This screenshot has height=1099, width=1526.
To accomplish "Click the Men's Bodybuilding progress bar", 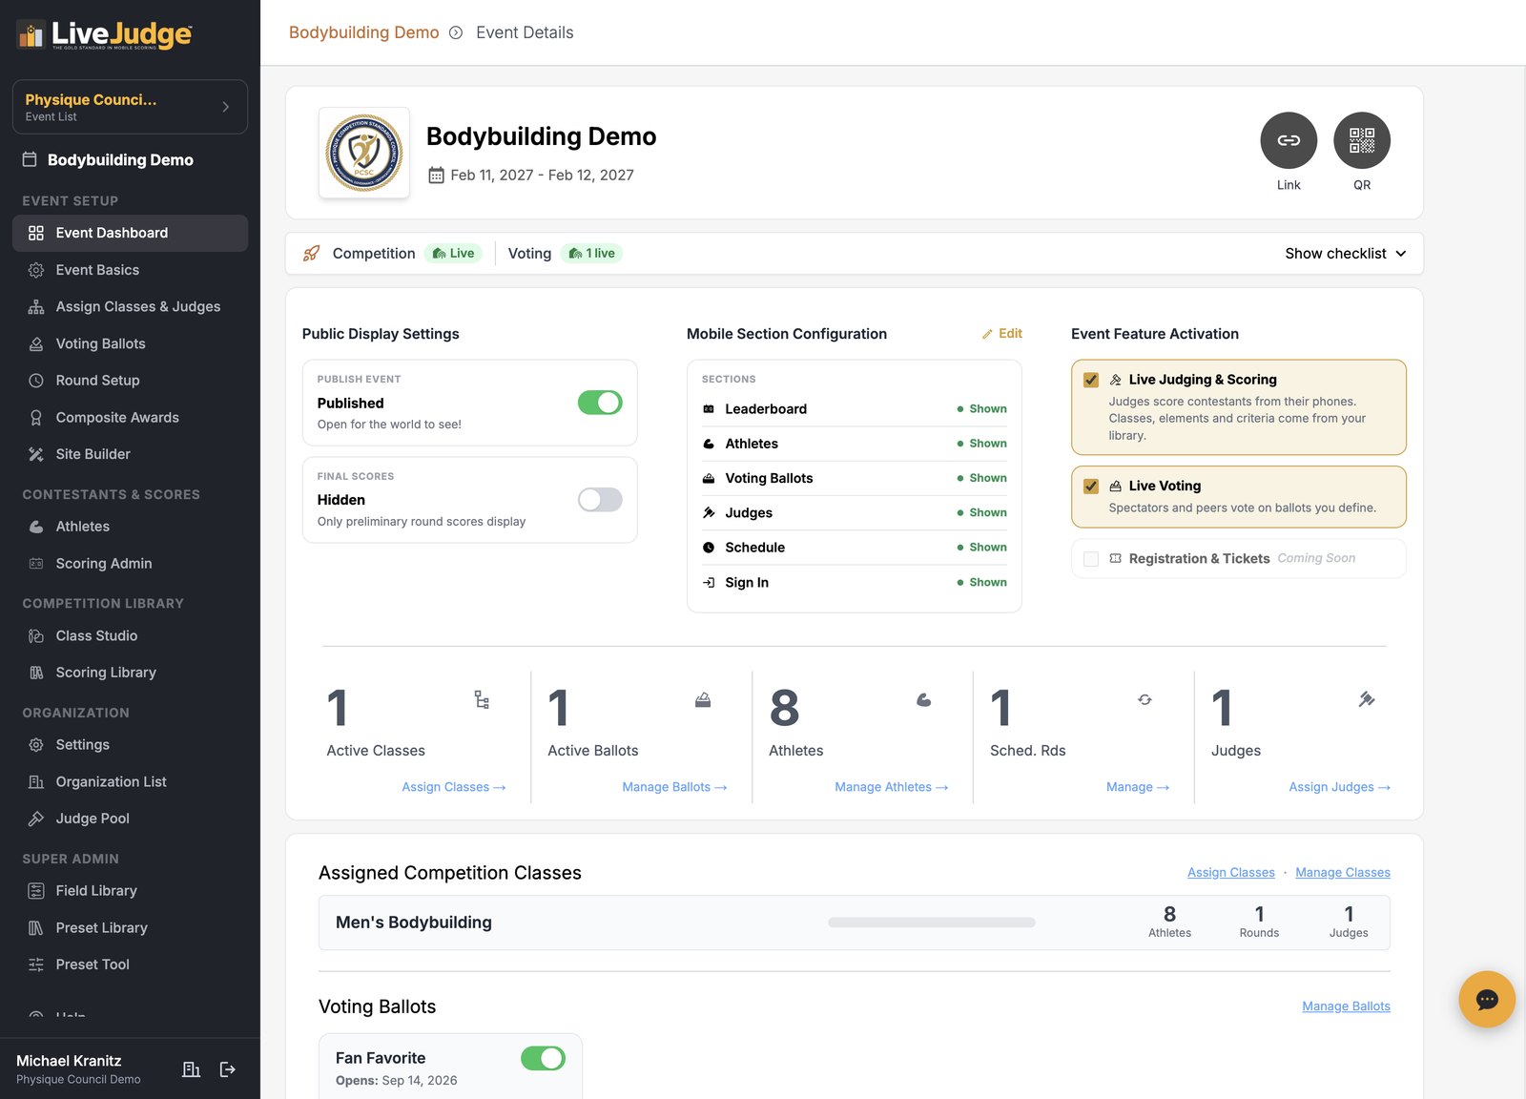I will [932, 923].
